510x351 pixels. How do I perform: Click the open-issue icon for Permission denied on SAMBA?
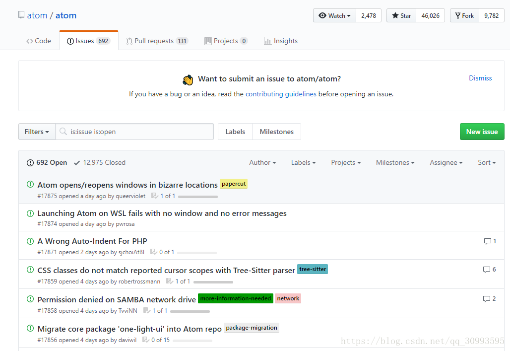click(30, 299)
